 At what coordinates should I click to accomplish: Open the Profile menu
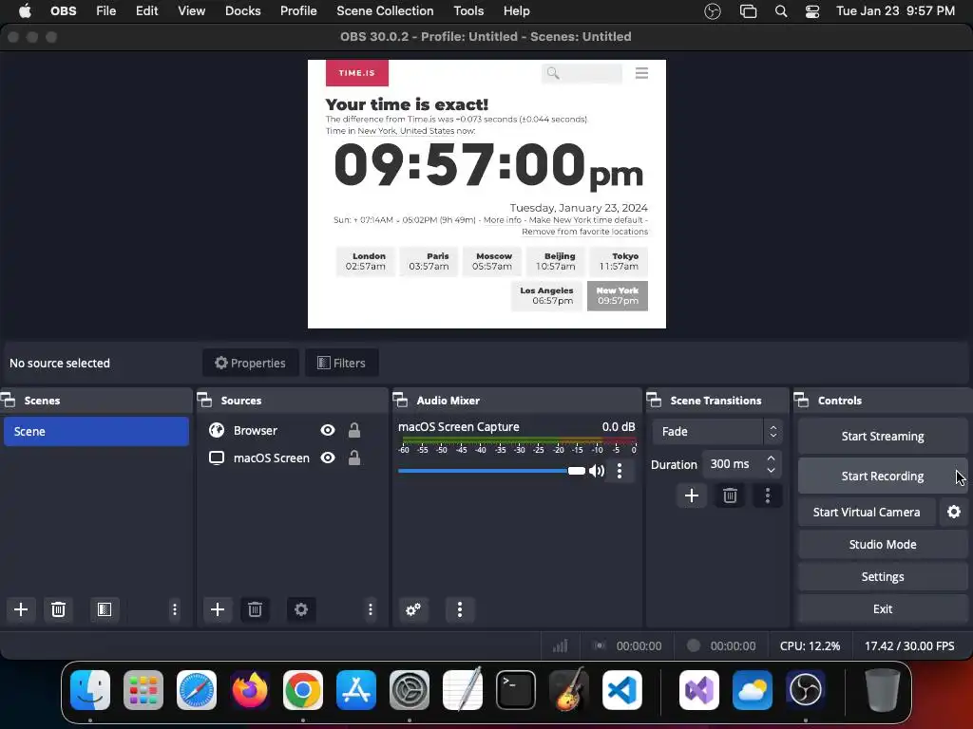click(298, 11)
